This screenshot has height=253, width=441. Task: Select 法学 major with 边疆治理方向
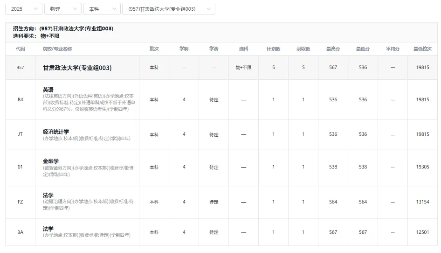(x=48, y=195)
